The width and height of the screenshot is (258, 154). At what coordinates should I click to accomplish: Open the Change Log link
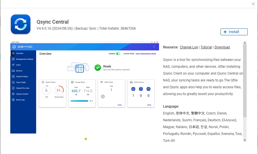[x=189, y=47]
